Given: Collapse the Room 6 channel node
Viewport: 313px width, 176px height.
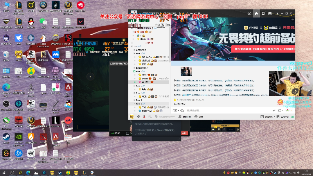Looking at the screenshot, I should [134, 93].
